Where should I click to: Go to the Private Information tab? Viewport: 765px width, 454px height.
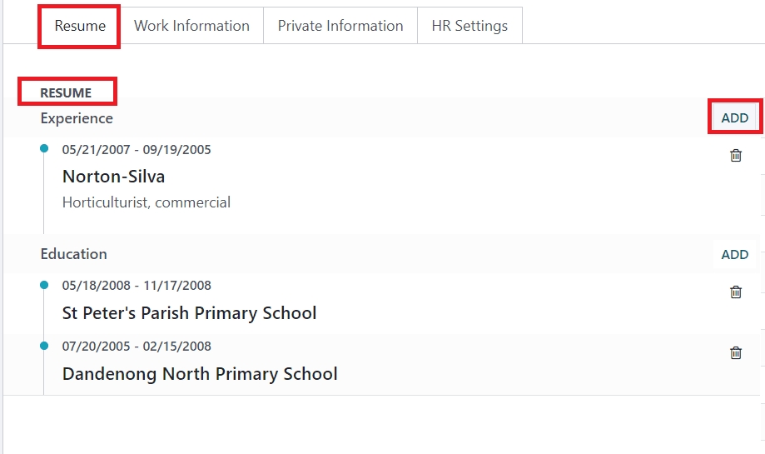(x=340, y=26)
